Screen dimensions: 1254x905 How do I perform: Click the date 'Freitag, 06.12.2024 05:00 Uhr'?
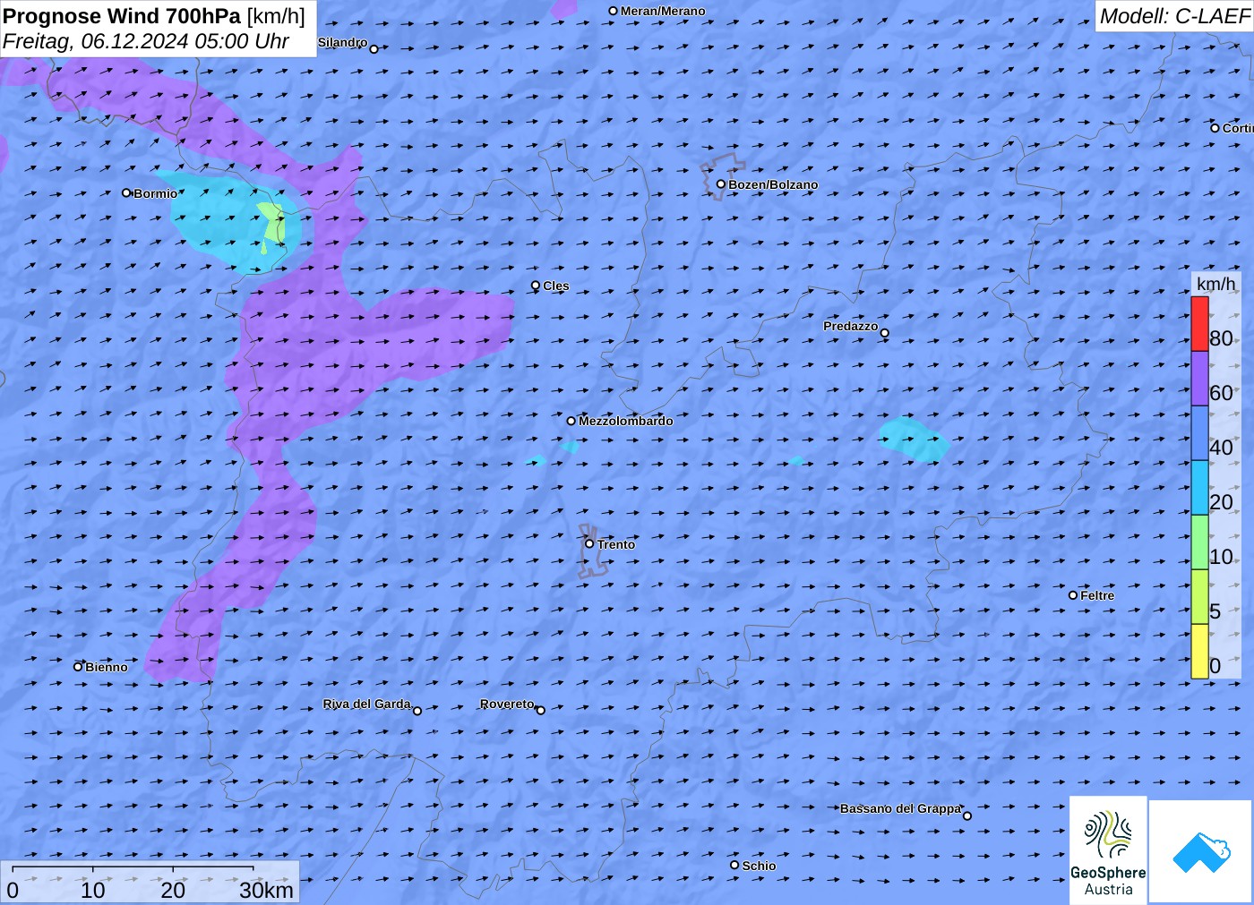(x=146, y=41)
